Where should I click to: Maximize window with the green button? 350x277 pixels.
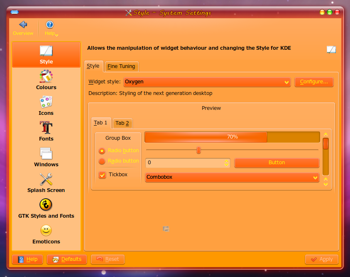click(x=330, y=12)
